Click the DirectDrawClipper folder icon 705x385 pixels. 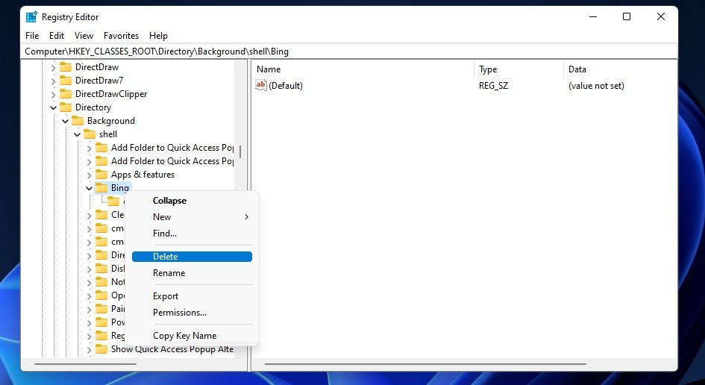(x=66, y=94)
